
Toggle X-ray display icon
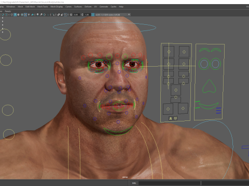coord(59,14)
